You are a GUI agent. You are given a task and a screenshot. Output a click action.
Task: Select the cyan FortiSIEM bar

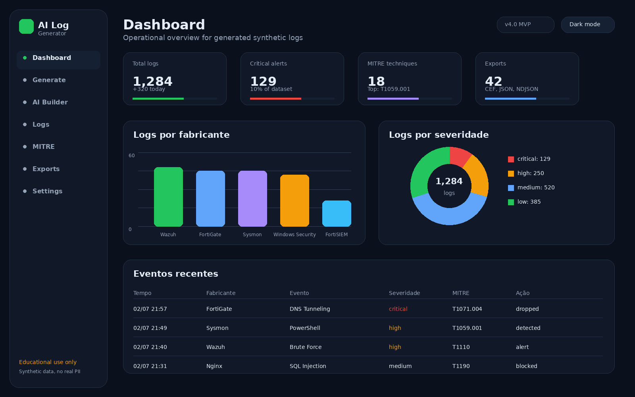click(337, 214)
